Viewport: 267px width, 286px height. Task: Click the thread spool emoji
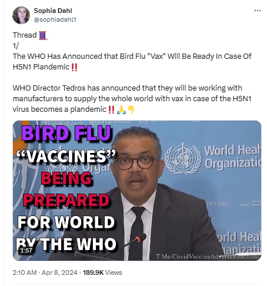tap(43, 35)
